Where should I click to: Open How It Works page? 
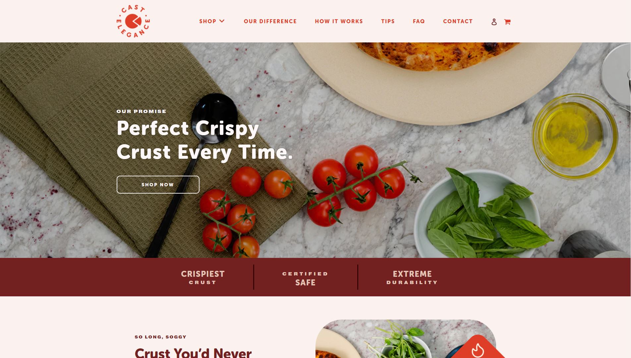339,21
